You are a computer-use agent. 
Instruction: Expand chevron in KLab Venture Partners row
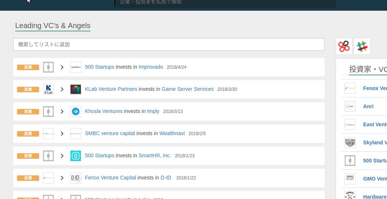(x=62, y=89)
